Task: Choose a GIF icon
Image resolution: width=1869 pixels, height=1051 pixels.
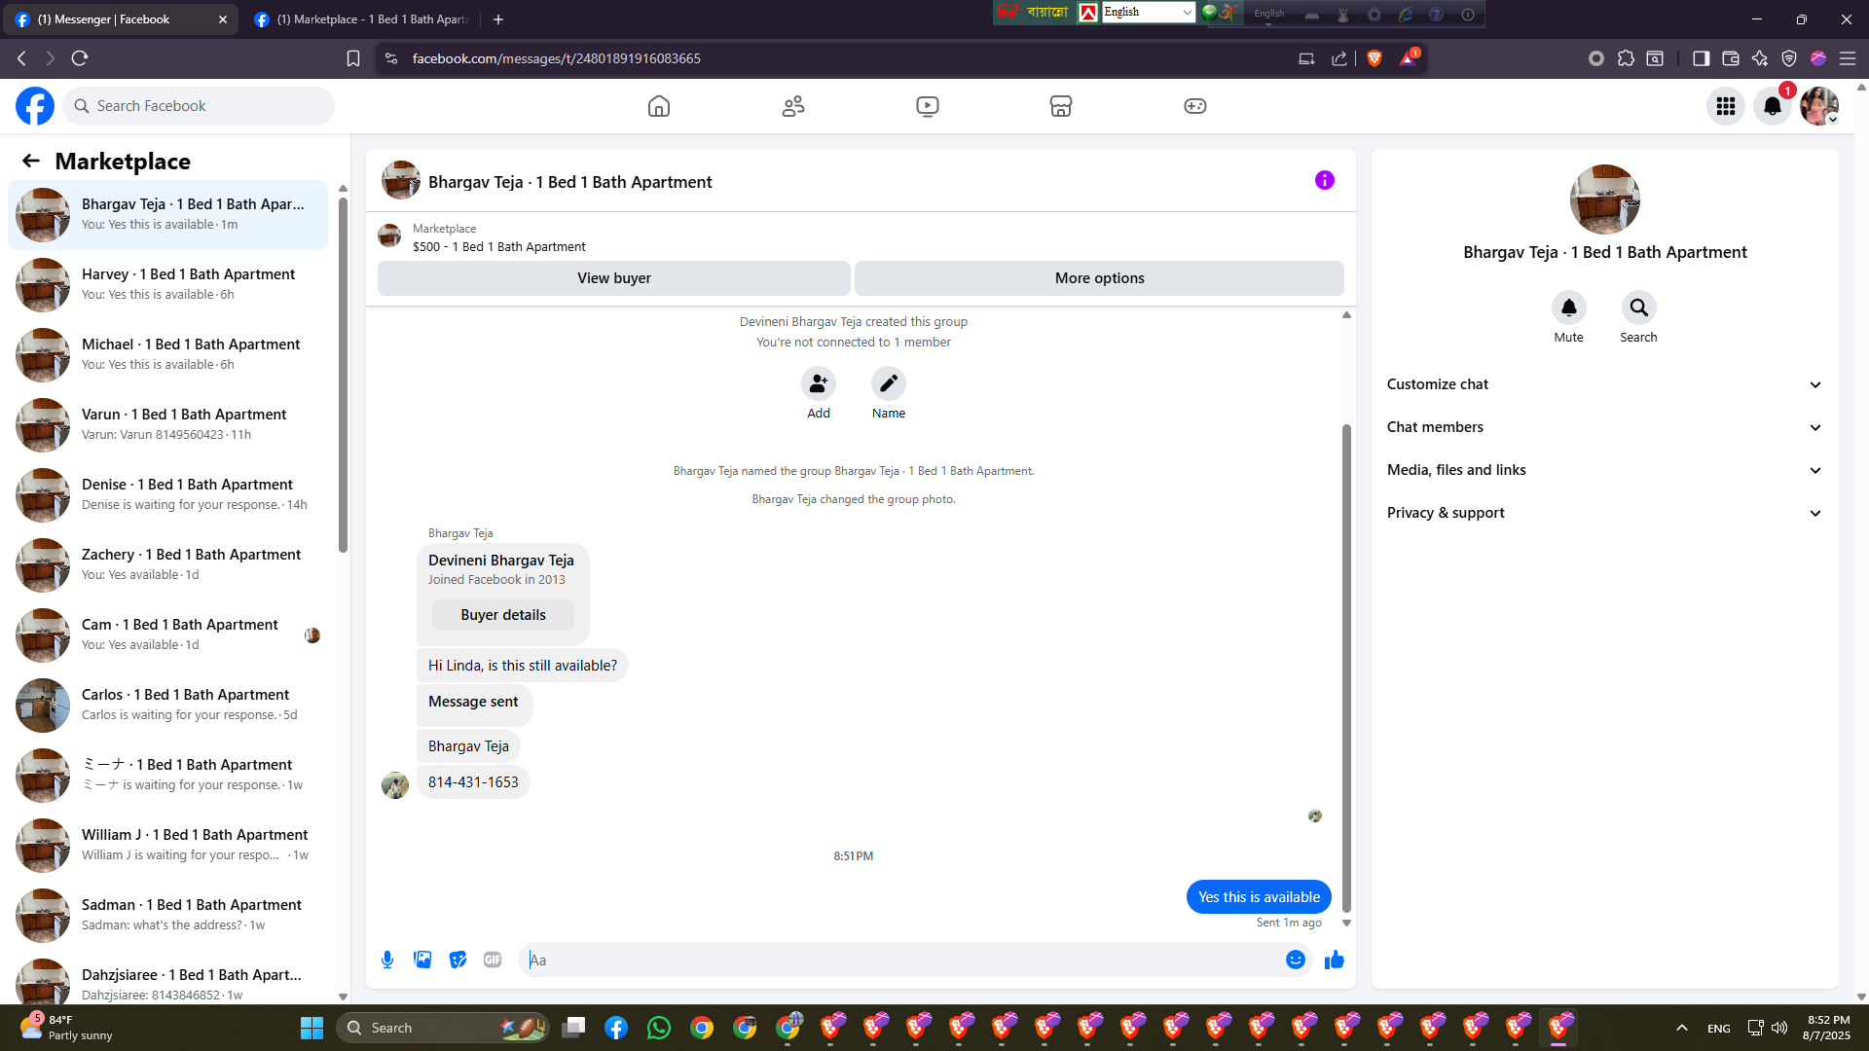Action: (493, 960)
